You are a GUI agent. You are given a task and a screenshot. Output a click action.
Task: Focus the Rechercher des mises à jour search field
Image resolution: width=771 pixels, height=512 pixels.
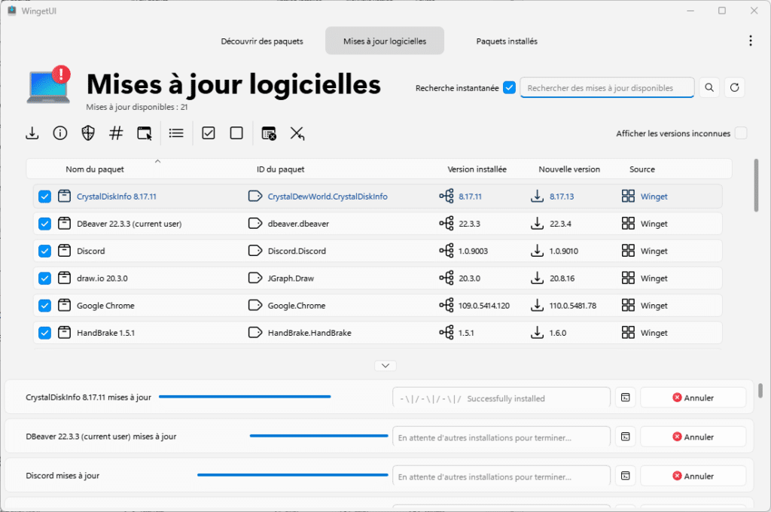pyautogui.click(x=607, y=87)
